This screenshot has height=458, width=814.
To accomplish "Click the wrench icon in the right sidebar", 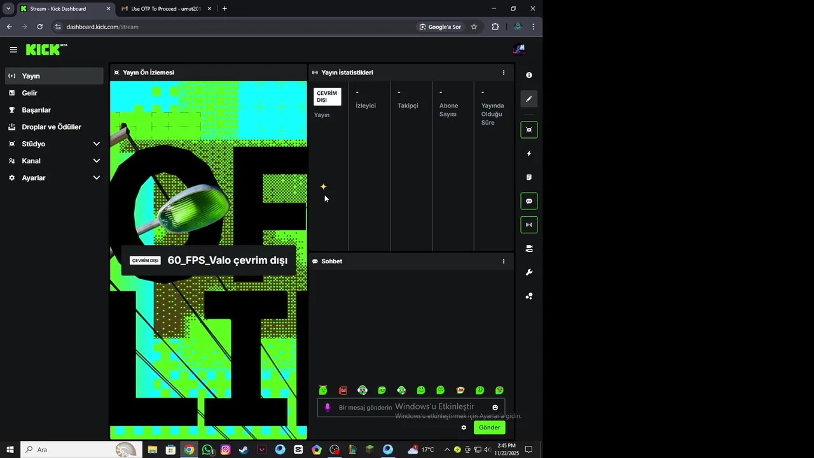I will [529, 272].
